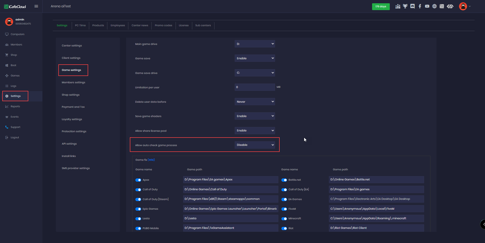
Task: Turn off the Minecraft game fix switch
Action: [284, 219]
